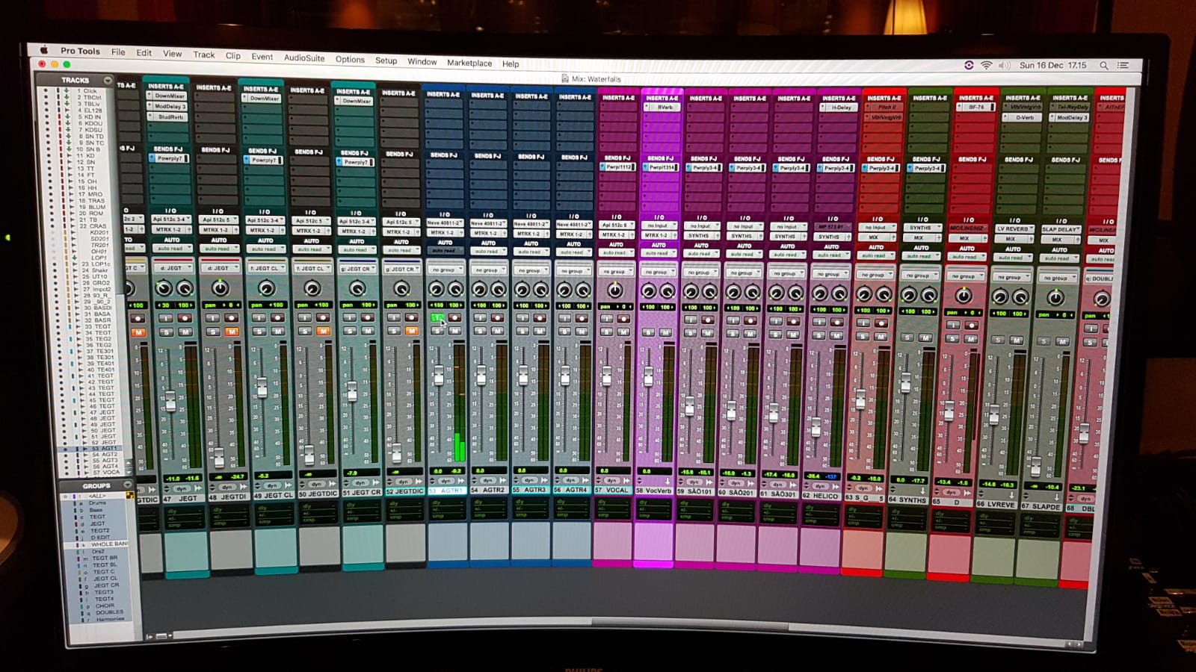
Task: Open the Groups list options menu
Action: [x=127, y=485]
